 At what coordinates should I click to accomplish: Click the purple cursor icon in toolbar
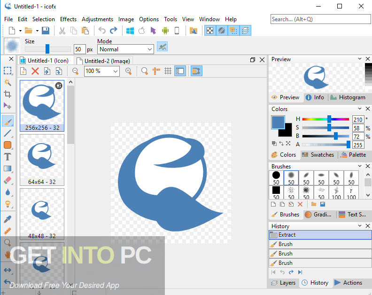click(153, 31)
